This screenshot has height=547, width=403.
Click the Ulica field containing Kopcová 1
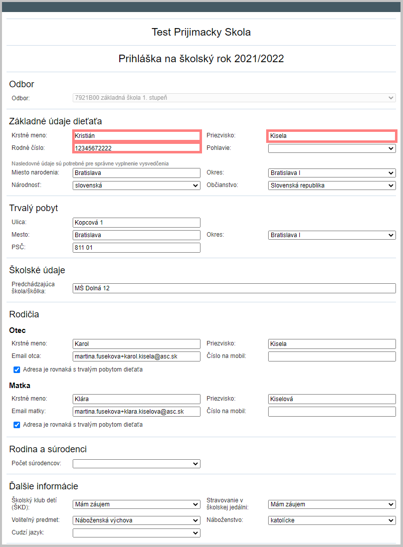coord(137,223)
